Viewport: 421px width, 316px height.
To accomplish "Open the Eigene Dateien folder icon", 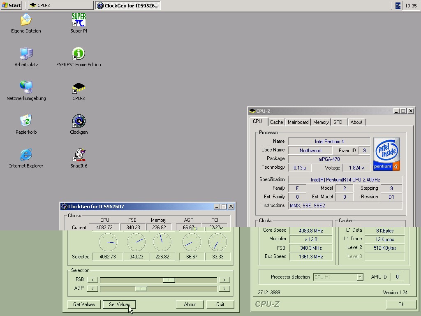I will click(26, 20).
